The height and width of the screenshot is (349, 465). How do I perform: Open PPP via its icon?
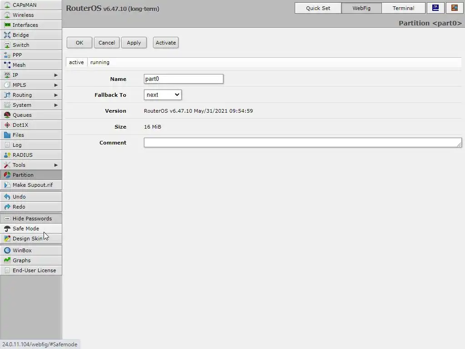pyautogui.click(x=7, y=55)
